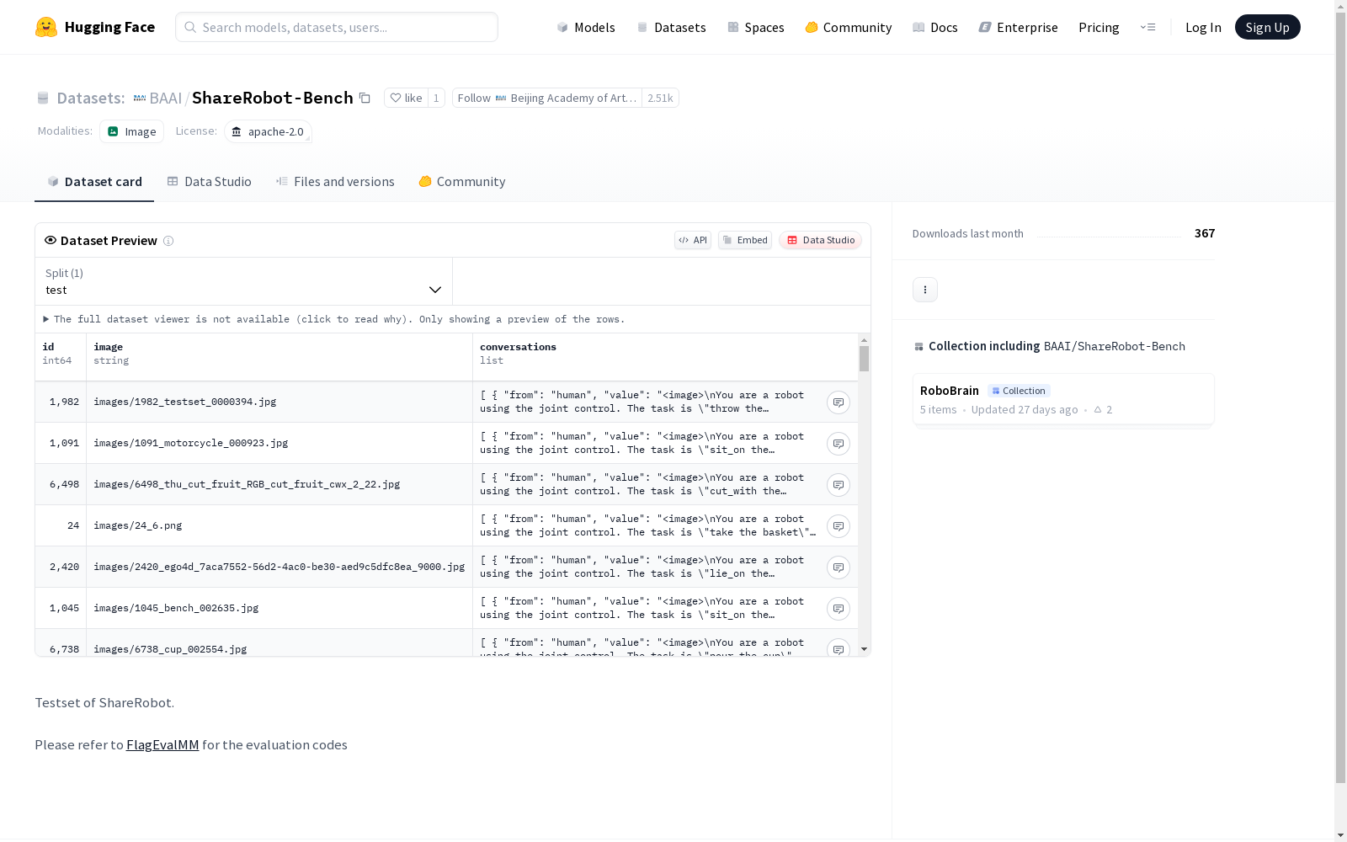This screenshot has width=1347, height=842.
Task: Open the Pricing page
Action: 1099,27
